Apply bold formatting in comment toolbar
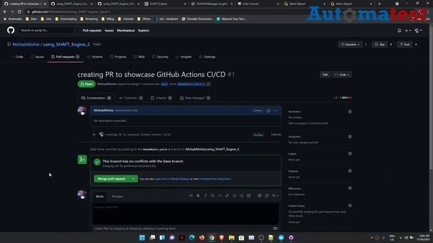 (x=198, y=196)
